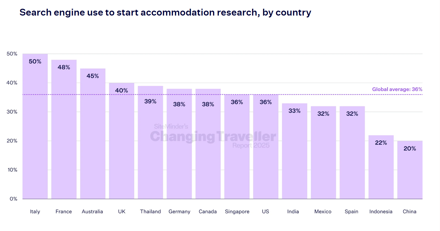The height and width of the screenshot is (231, 440).
Task: Select the France bar showing 48%
Action: point(64,129)
